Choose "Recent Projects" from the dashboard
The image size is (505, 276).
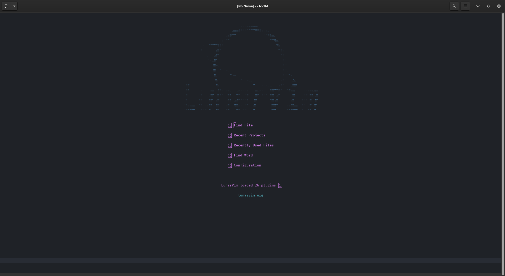tap(249, 135)
